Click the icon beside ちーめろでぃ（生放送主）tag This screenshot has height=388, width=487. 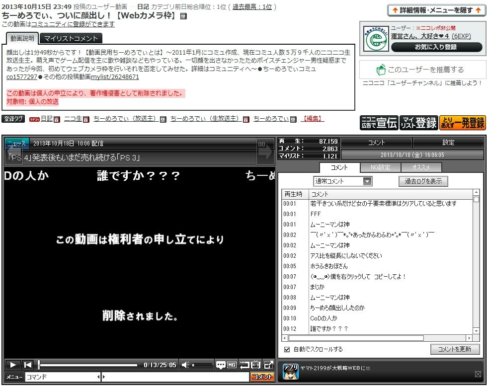[246, 119]
